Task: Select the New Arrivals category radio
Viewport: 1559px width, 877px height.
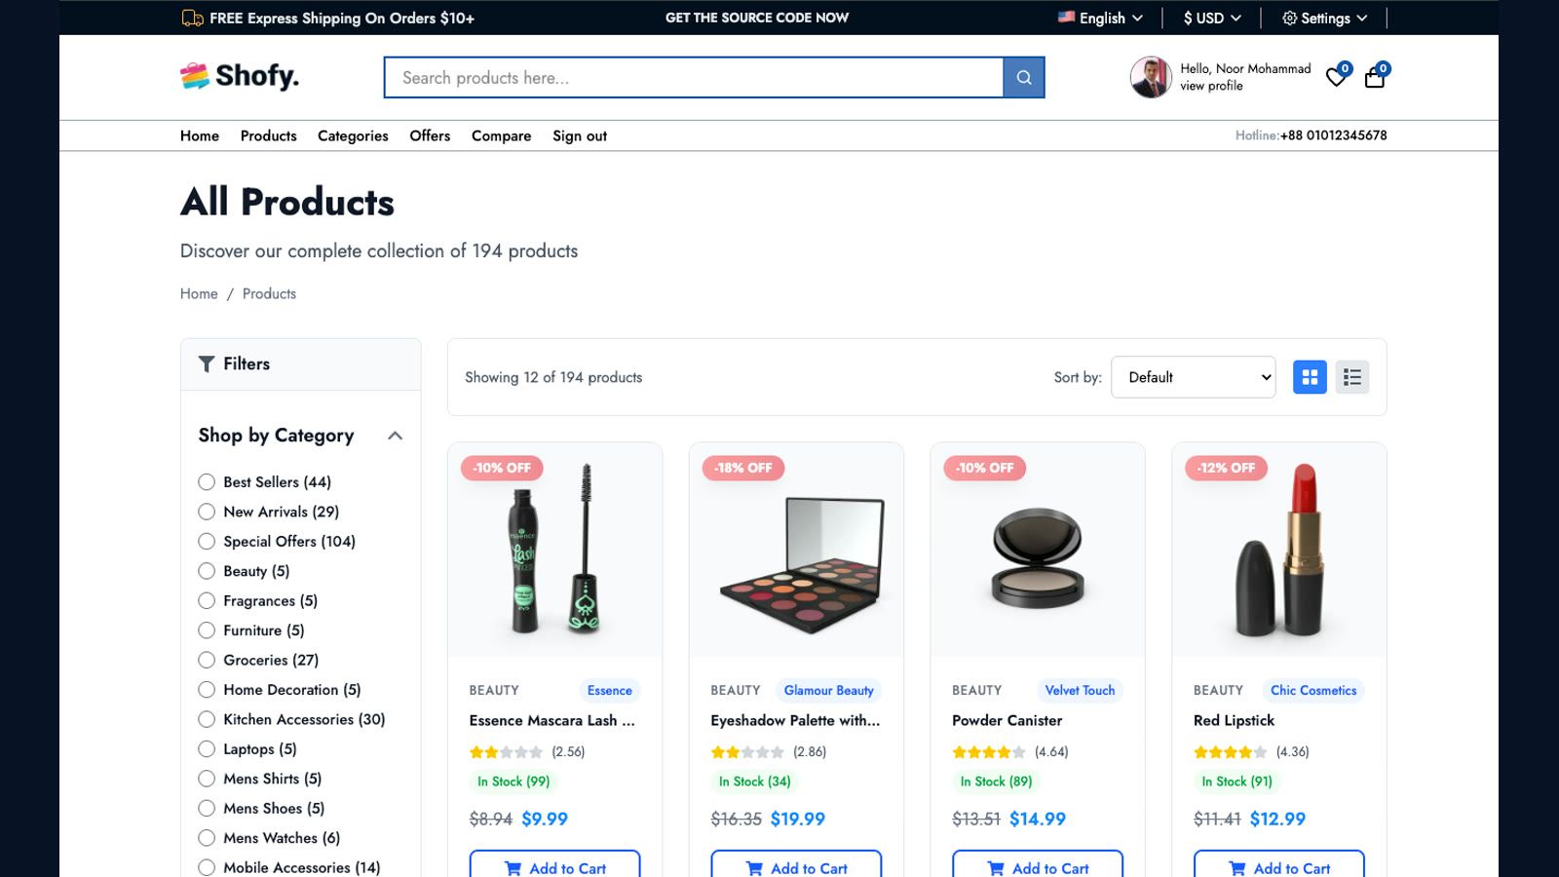Action: tap(207, 512)
